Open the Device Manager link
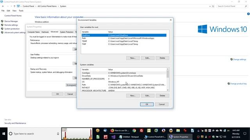The height and width of the screenshot is (140, 250). click(11, 21)
